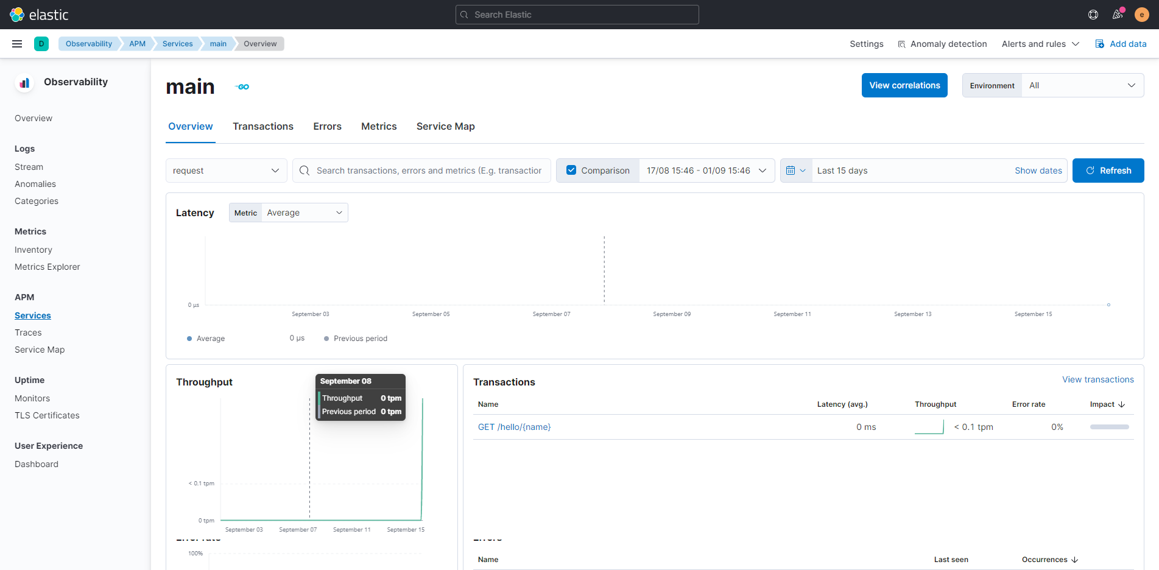
Task: Open the Elastic home logo
Action: 39,15
